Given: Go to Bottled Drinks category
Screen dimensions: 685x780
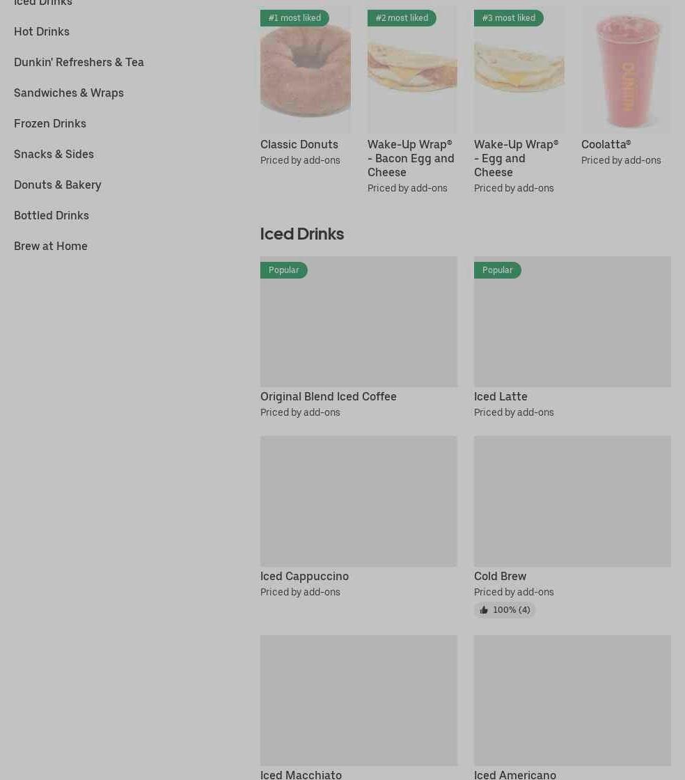Looking at the screenshot, I should click(x=52, y=215).
